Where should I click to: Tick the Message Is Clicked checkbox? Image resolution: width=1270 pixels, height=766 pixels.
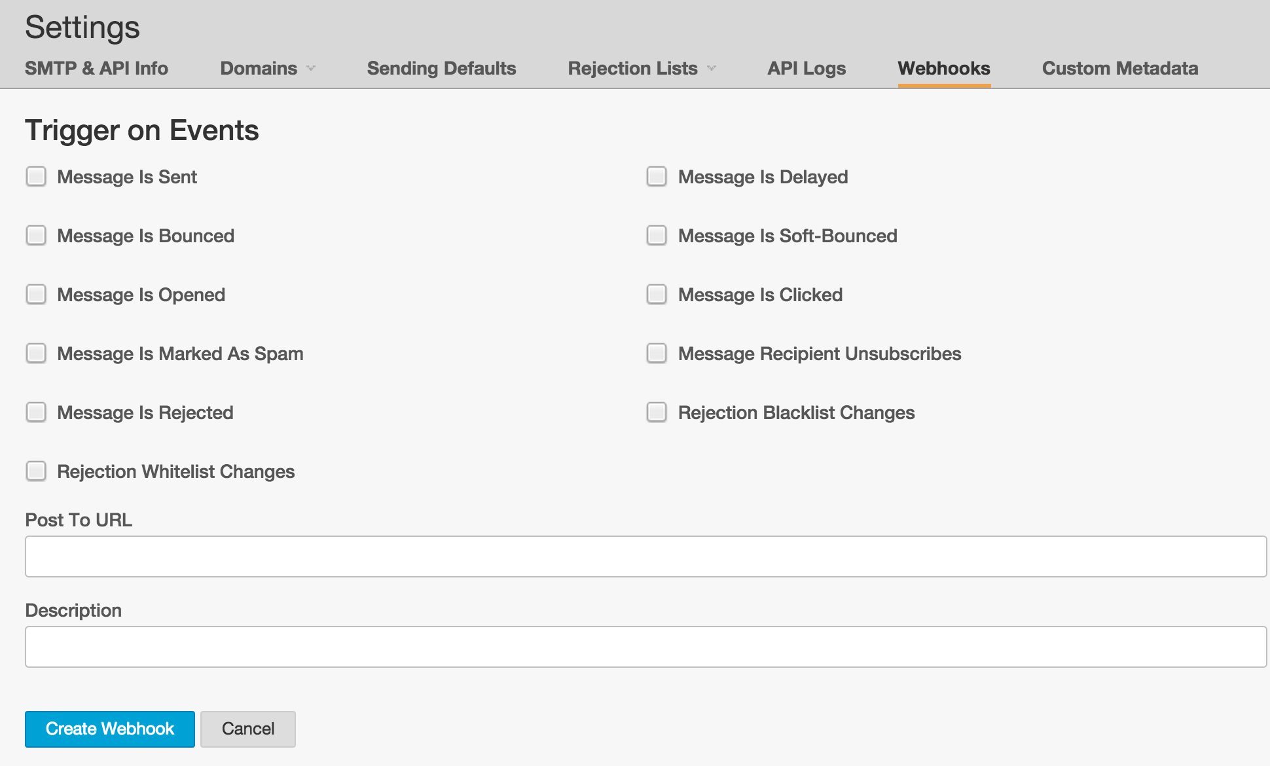(x=657, y=295)
